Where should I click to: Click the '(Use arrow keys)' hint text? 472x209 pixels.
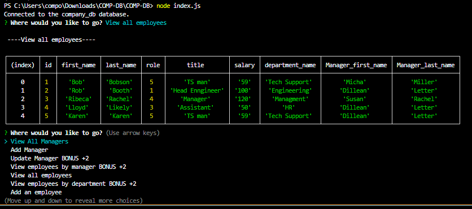tap(133, 133)
